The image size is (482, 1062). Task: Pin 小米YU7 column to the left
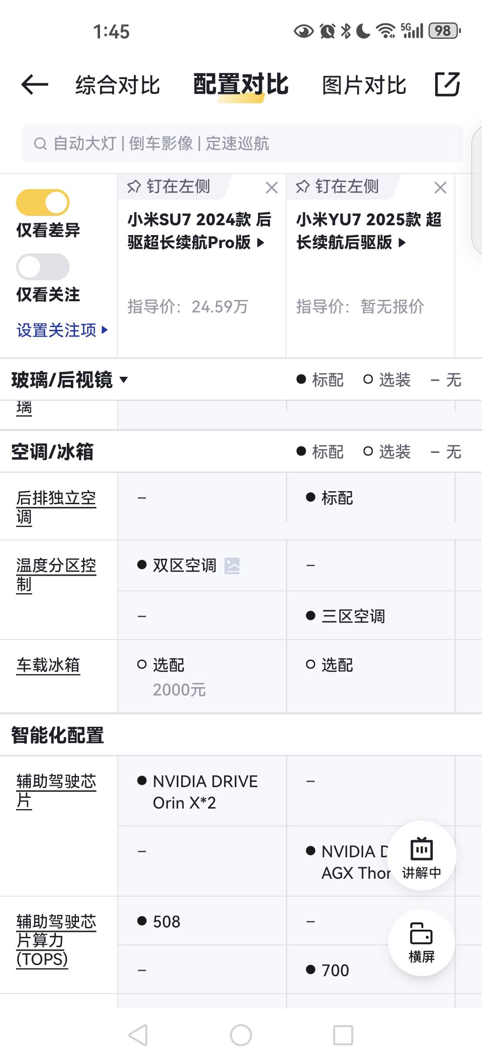pyautogui.click(x=337, y=186)
